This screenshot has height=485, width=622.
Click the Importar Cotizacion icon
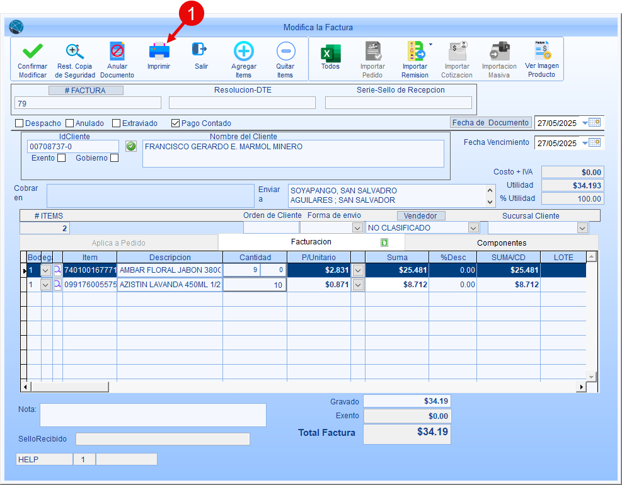click(x=458, y=51)
